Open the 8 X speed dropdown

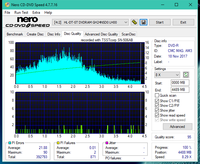click(x=167, y=75)
